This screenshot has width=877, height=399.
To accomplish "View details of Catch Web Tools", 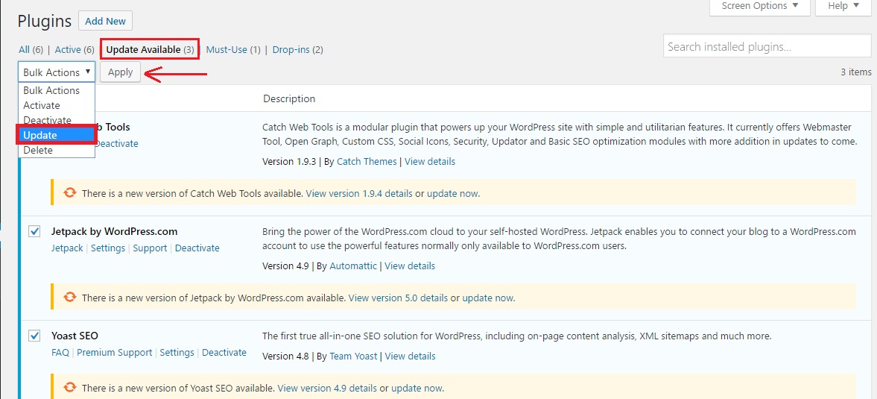I will point(429,162).
